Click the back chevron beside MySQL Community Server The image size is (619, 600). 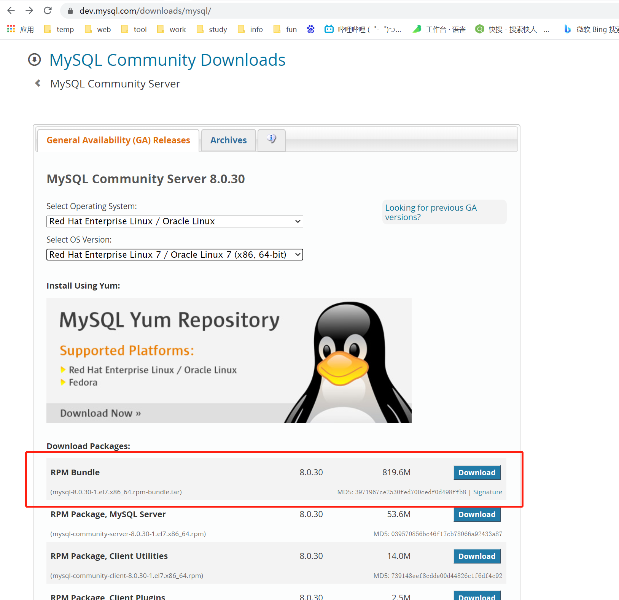[38, 83]
